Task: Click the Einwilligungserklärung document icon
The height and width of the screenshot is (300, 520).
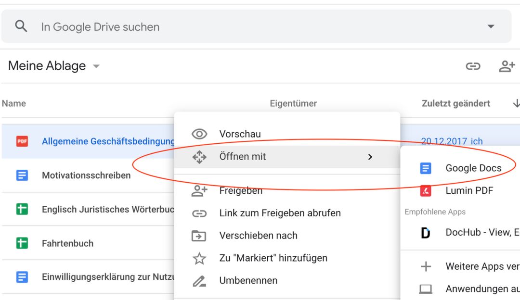Action: [22, 277]
